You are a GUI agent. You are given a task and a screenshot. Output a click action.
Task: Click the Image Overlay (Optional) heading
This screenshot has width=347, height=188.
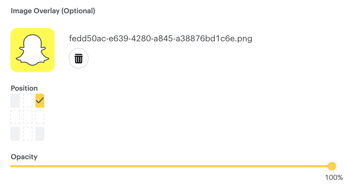coord(53,11)
